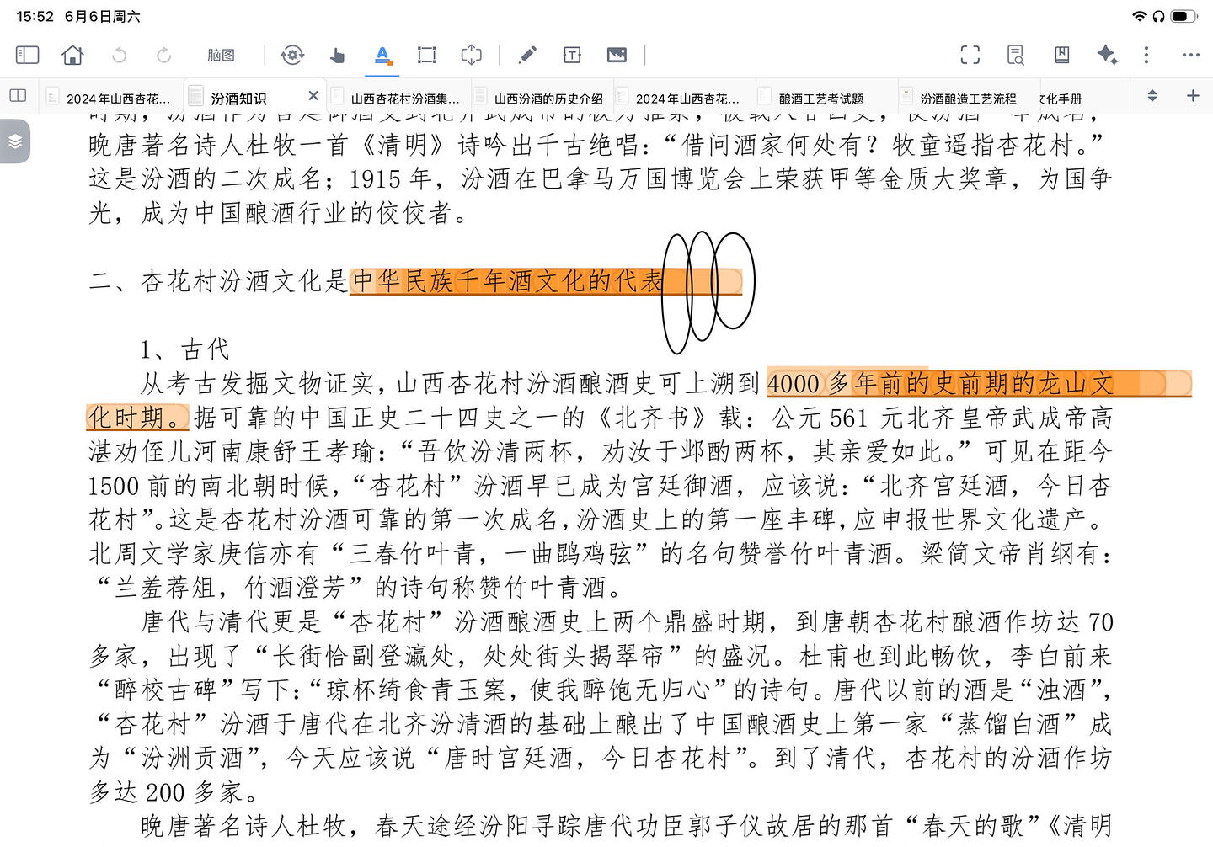Insert an image annotation
This screenshot has width=1213, height=847.
617,56
